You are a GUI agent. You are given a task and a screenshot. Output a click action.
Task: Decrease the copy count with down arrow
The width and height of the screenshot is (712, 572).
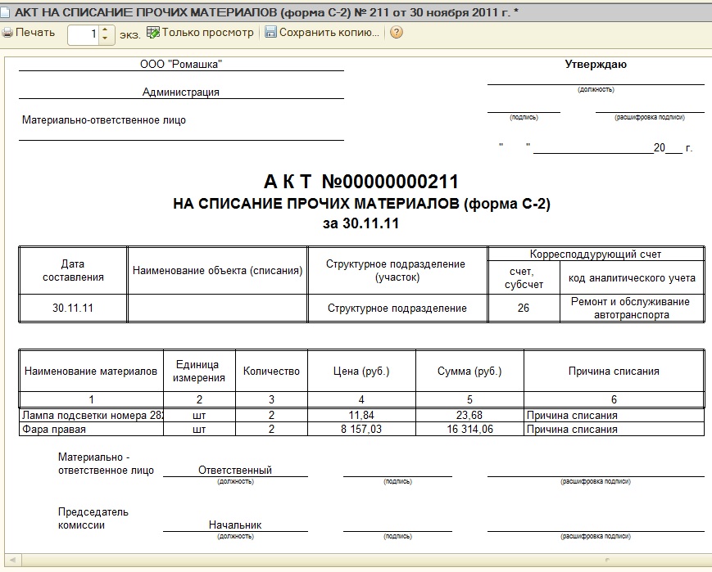pyautogui.click(x=106, y=38)
